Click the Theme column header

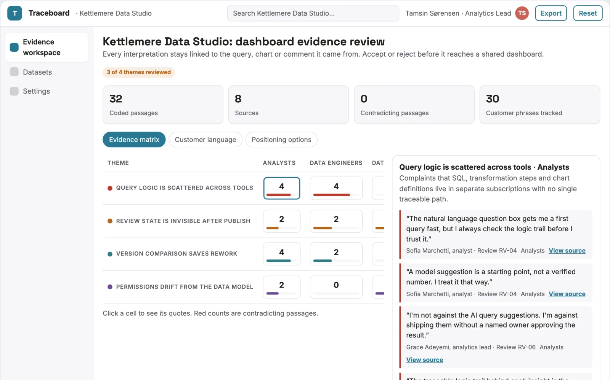pos(118,163)
